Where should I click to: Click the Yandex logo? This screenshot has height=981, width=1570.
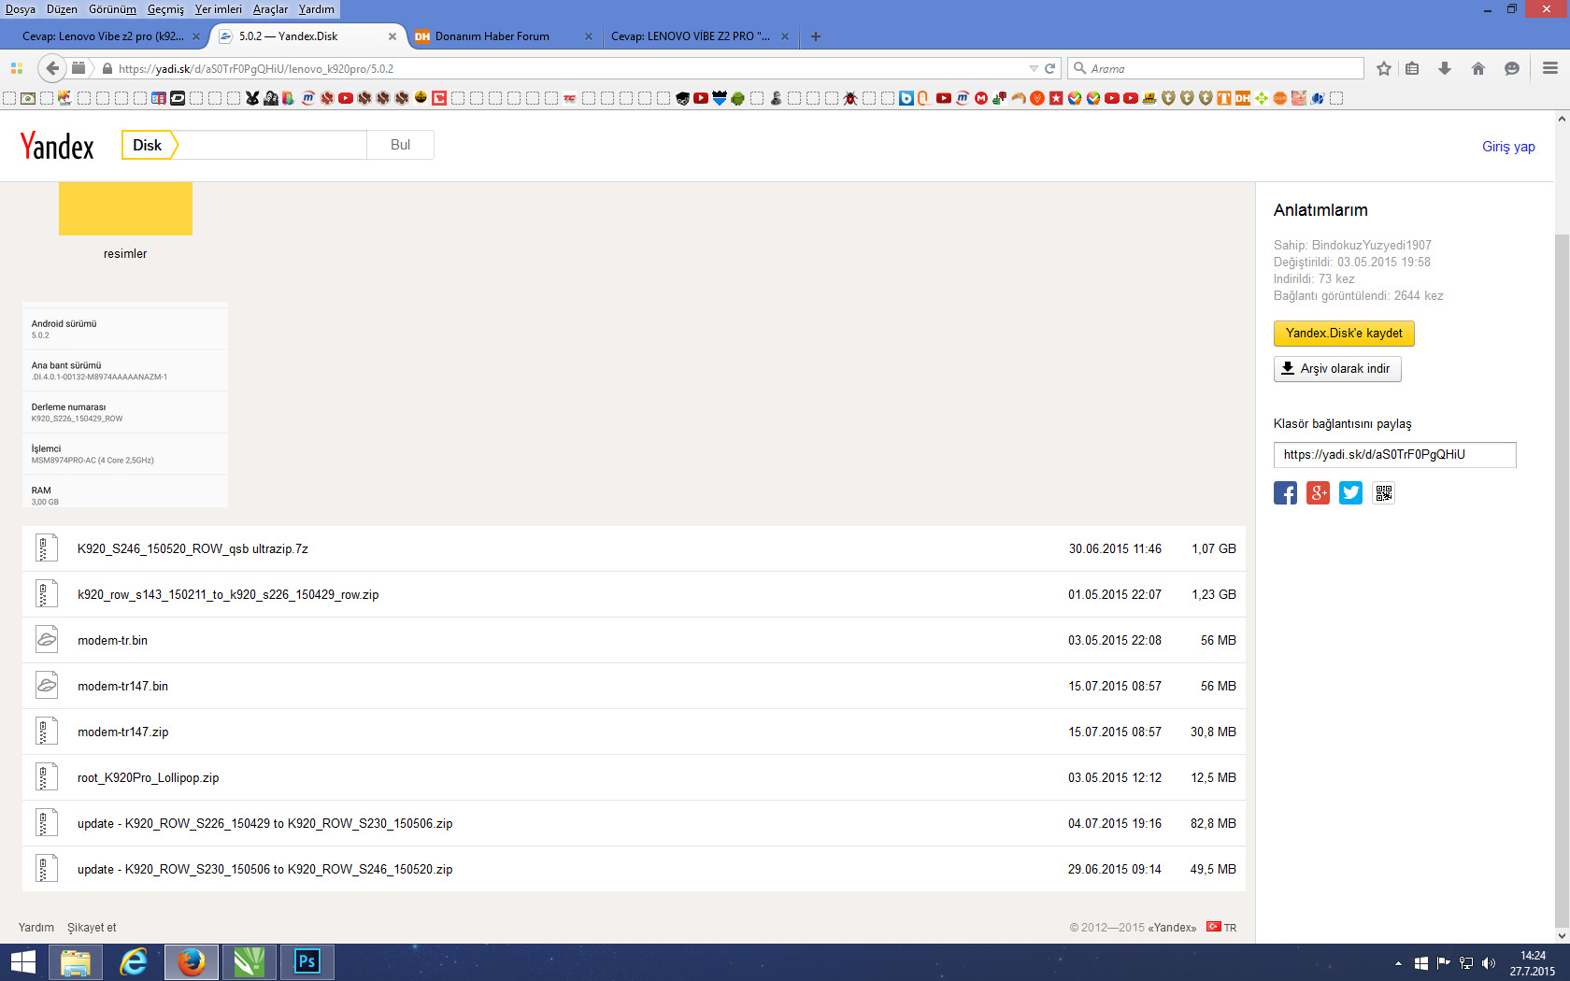pyautogui.click(x=57, y=146)
